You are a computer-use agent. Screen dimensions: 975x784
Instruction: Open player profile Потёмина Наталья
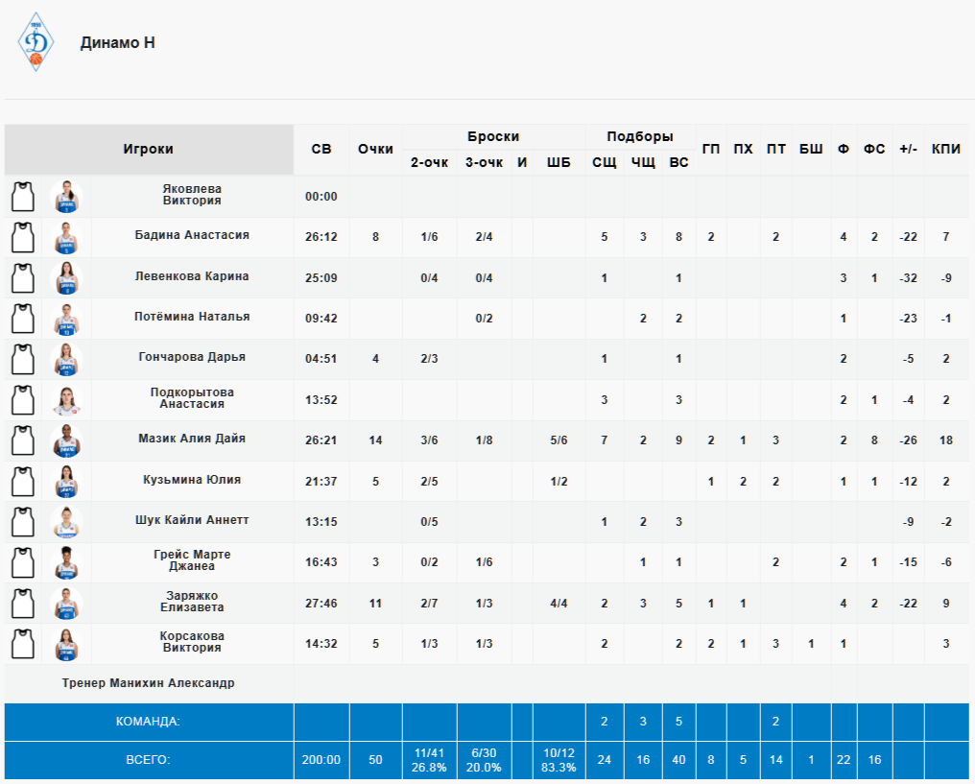[x=192, y=317]
